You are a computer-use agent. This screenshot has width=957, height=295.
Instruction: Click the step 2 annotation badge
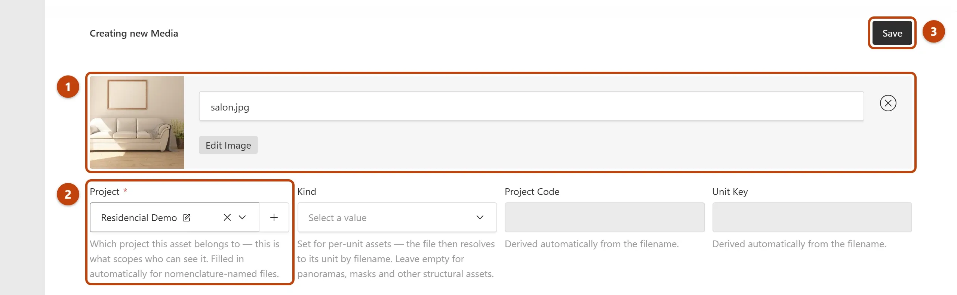pyautogui.click(x=68, y=194)
